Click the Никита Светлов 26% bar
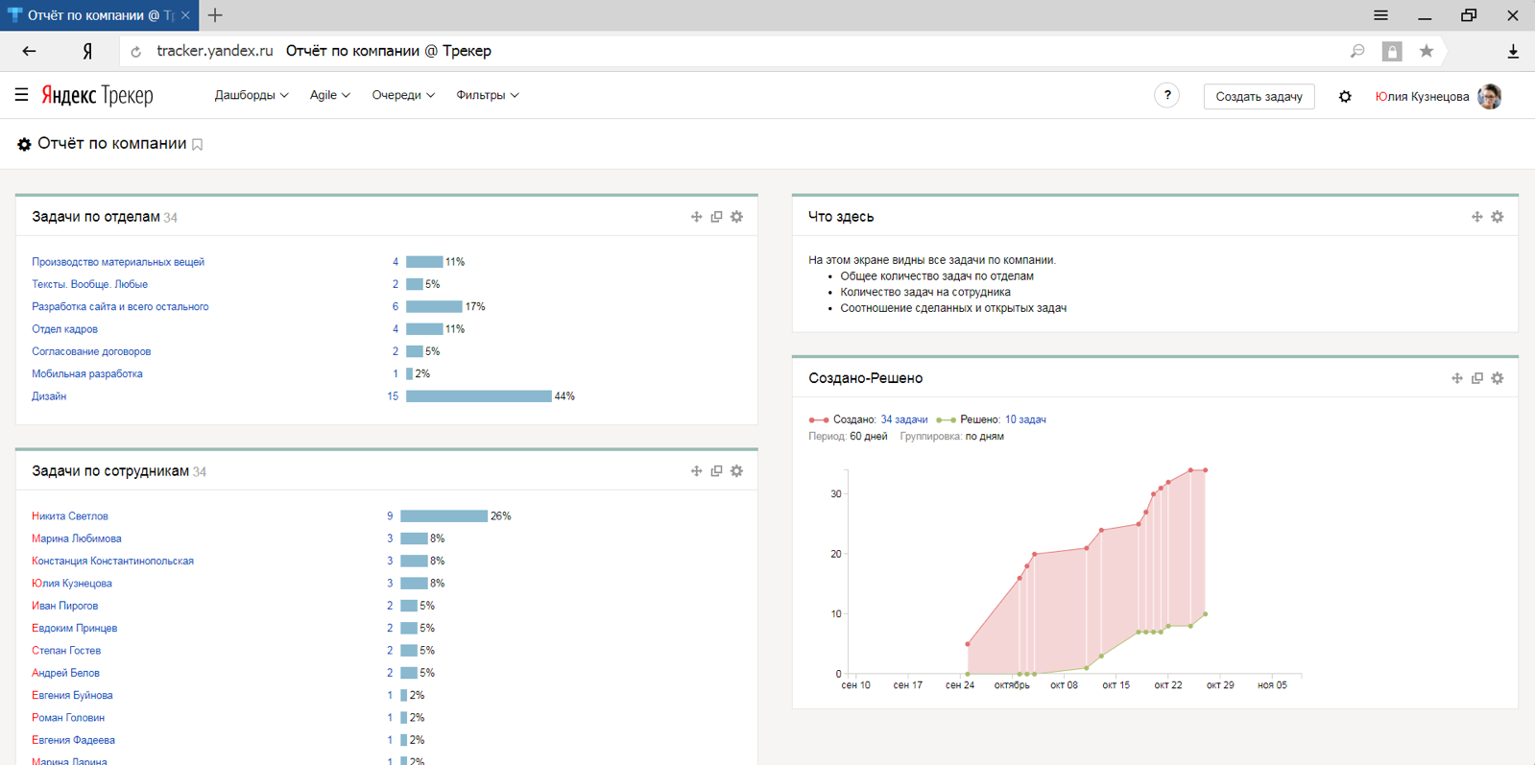The image size is (1535, 765). click(444, 516)
